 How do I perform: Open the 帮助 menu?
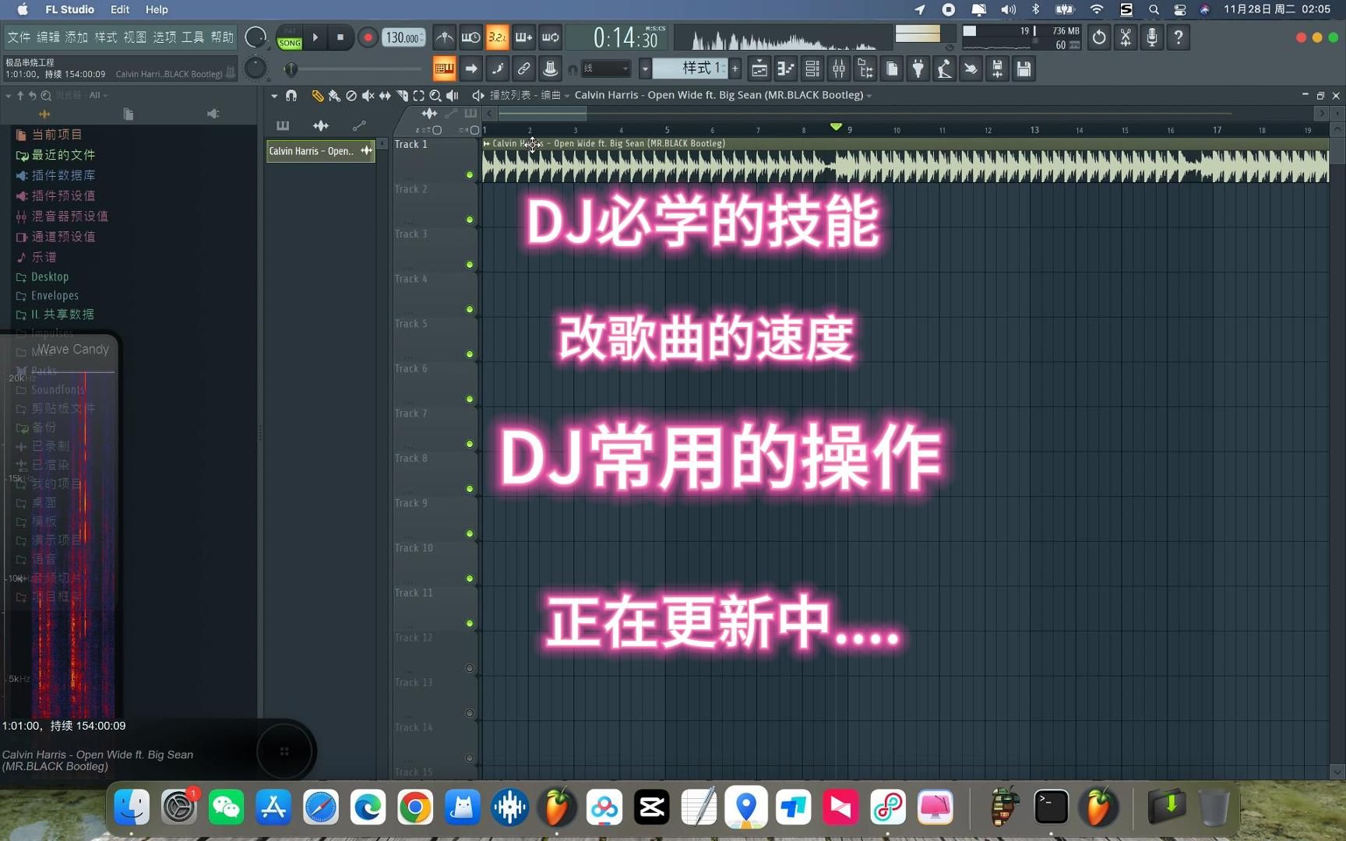[222, 37]
